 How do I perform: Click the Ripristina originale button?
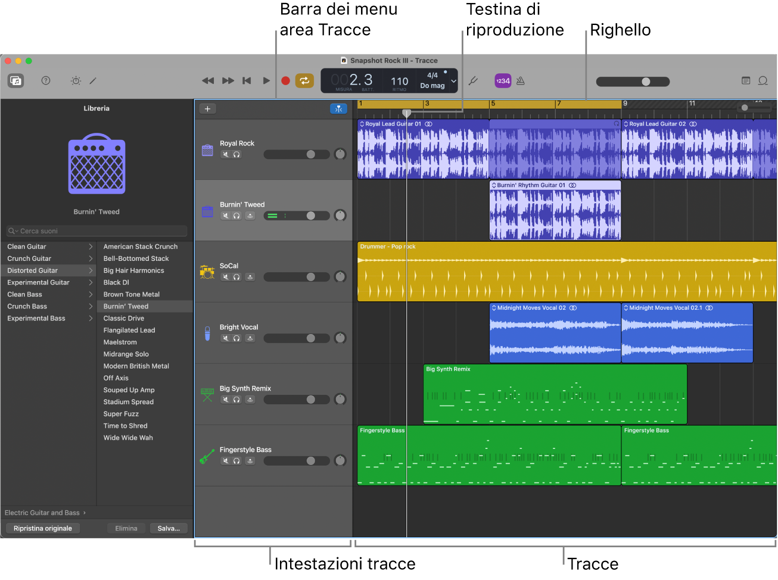click(x=43, y=529)
